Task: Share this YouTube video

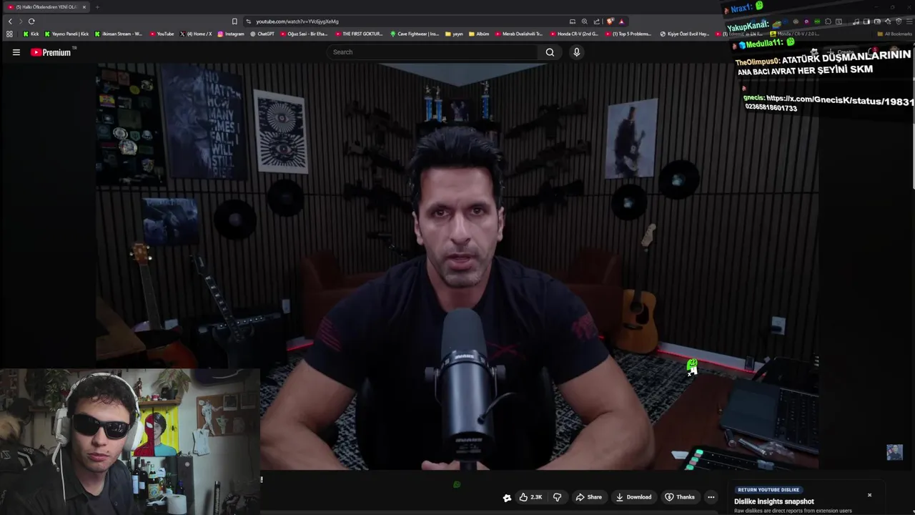Action: point(589,497)
